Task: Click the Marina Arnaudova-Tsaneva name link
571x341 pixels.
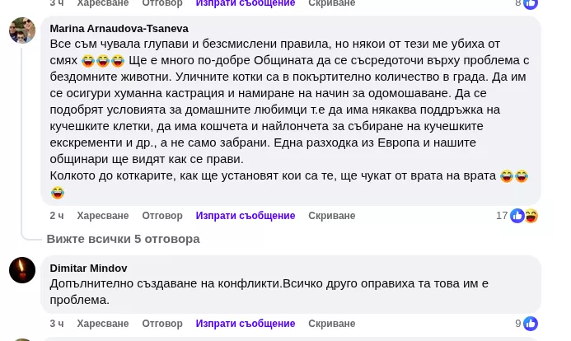Action: [119, 28]
